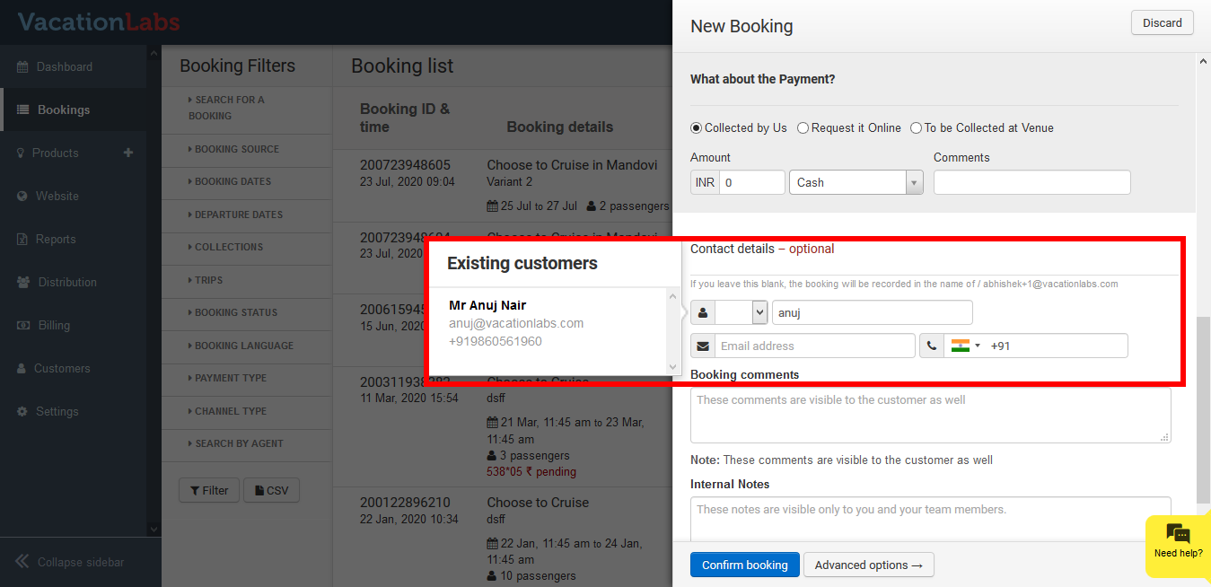Click the plus icon beside Products
This screenshot has height=587, width=1211.
click(x=128, y=153)
